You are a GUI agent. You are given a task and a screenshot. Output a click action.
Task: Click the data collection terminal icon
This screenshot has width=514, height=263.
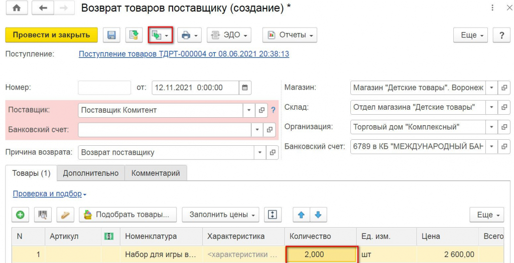pos(65,215)
